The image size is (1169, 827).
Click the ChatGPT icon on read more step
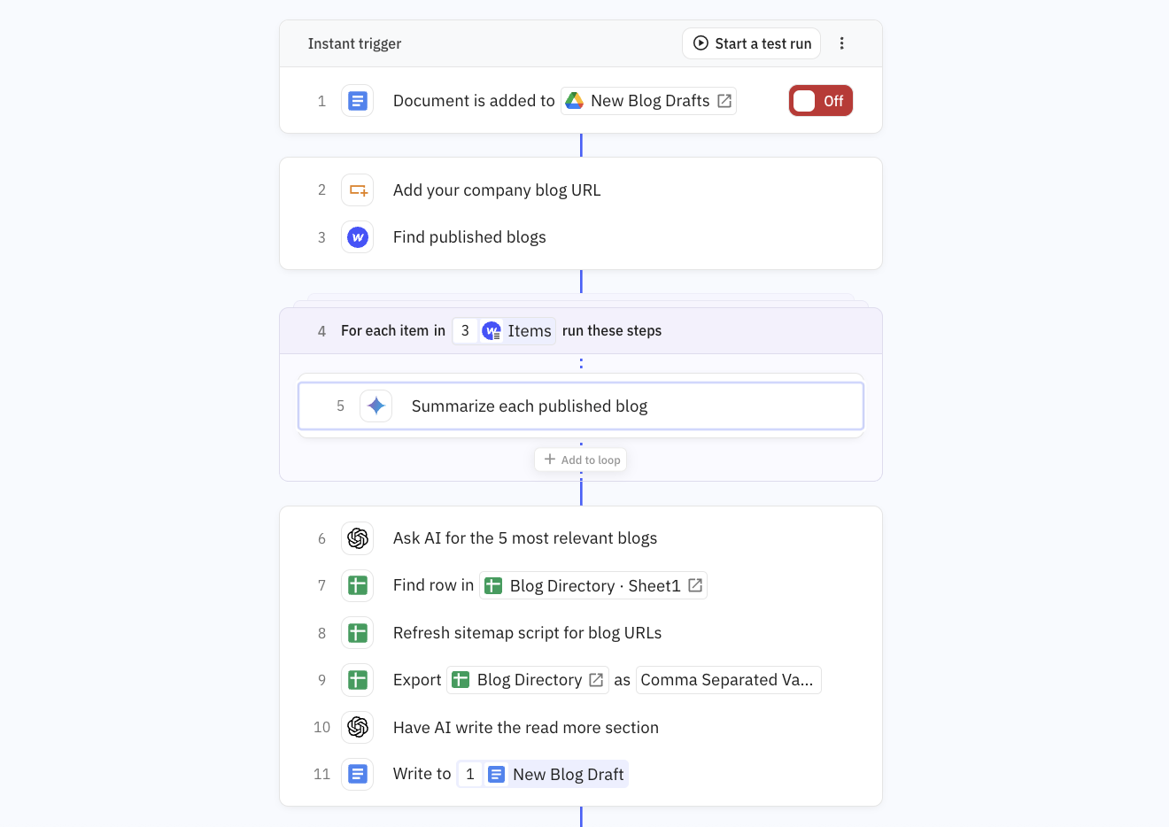coord(357,727)
